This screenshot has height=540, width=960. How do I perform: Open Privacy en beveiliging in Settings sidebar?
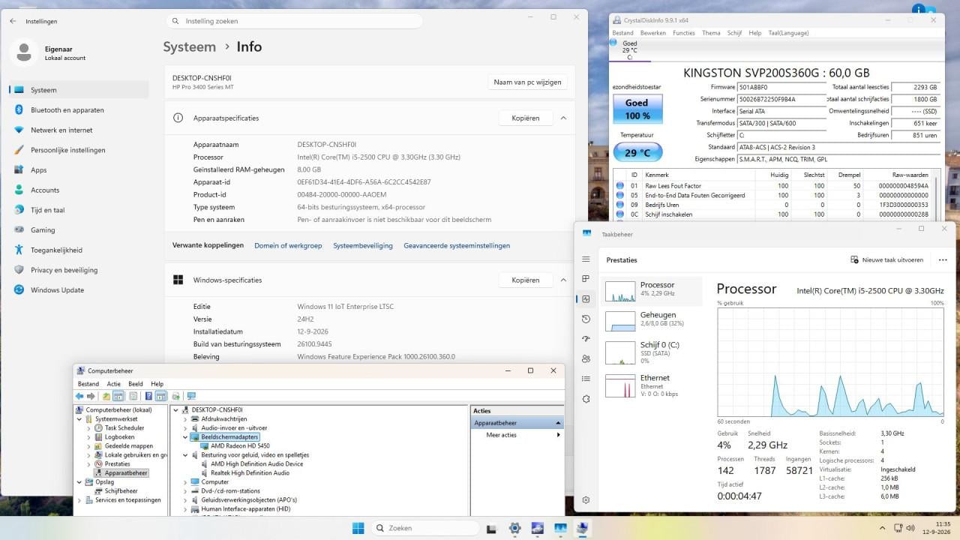click(x=79, y=270)
